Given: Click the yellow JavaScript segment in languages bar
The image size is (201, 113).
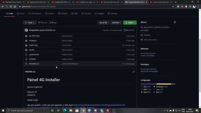Looking at the screenshot, I should pyautogui.click(x=164, y=84).
